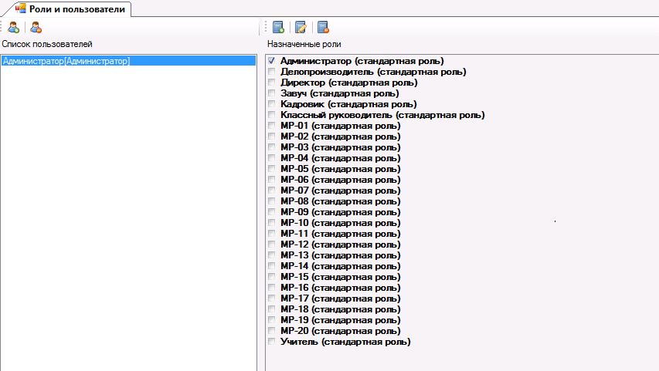Click the add role icon

(278, 28)
